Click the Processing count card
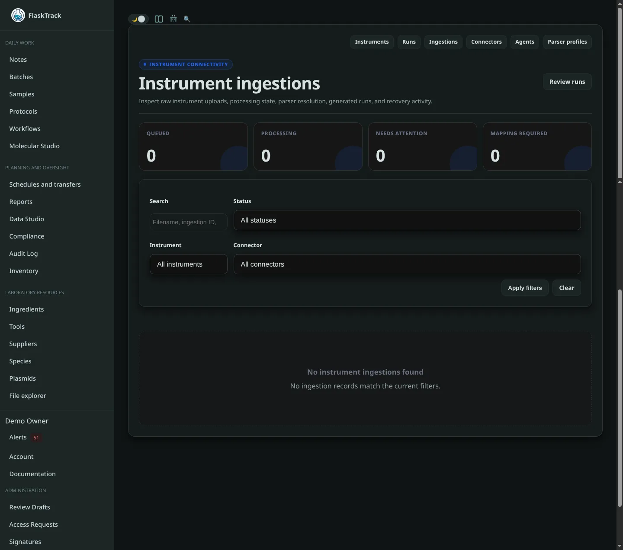 coord(308,146)
